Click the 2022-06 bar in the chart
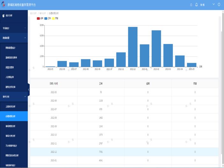 (62, 64)
